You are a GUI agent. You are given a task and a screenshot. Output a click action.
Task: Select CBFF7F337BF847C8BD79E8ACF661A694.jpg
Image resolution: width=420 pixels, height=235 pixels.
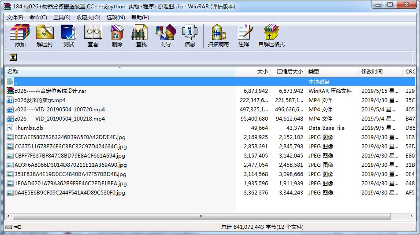pyautogui.click(x=70, y=156)
